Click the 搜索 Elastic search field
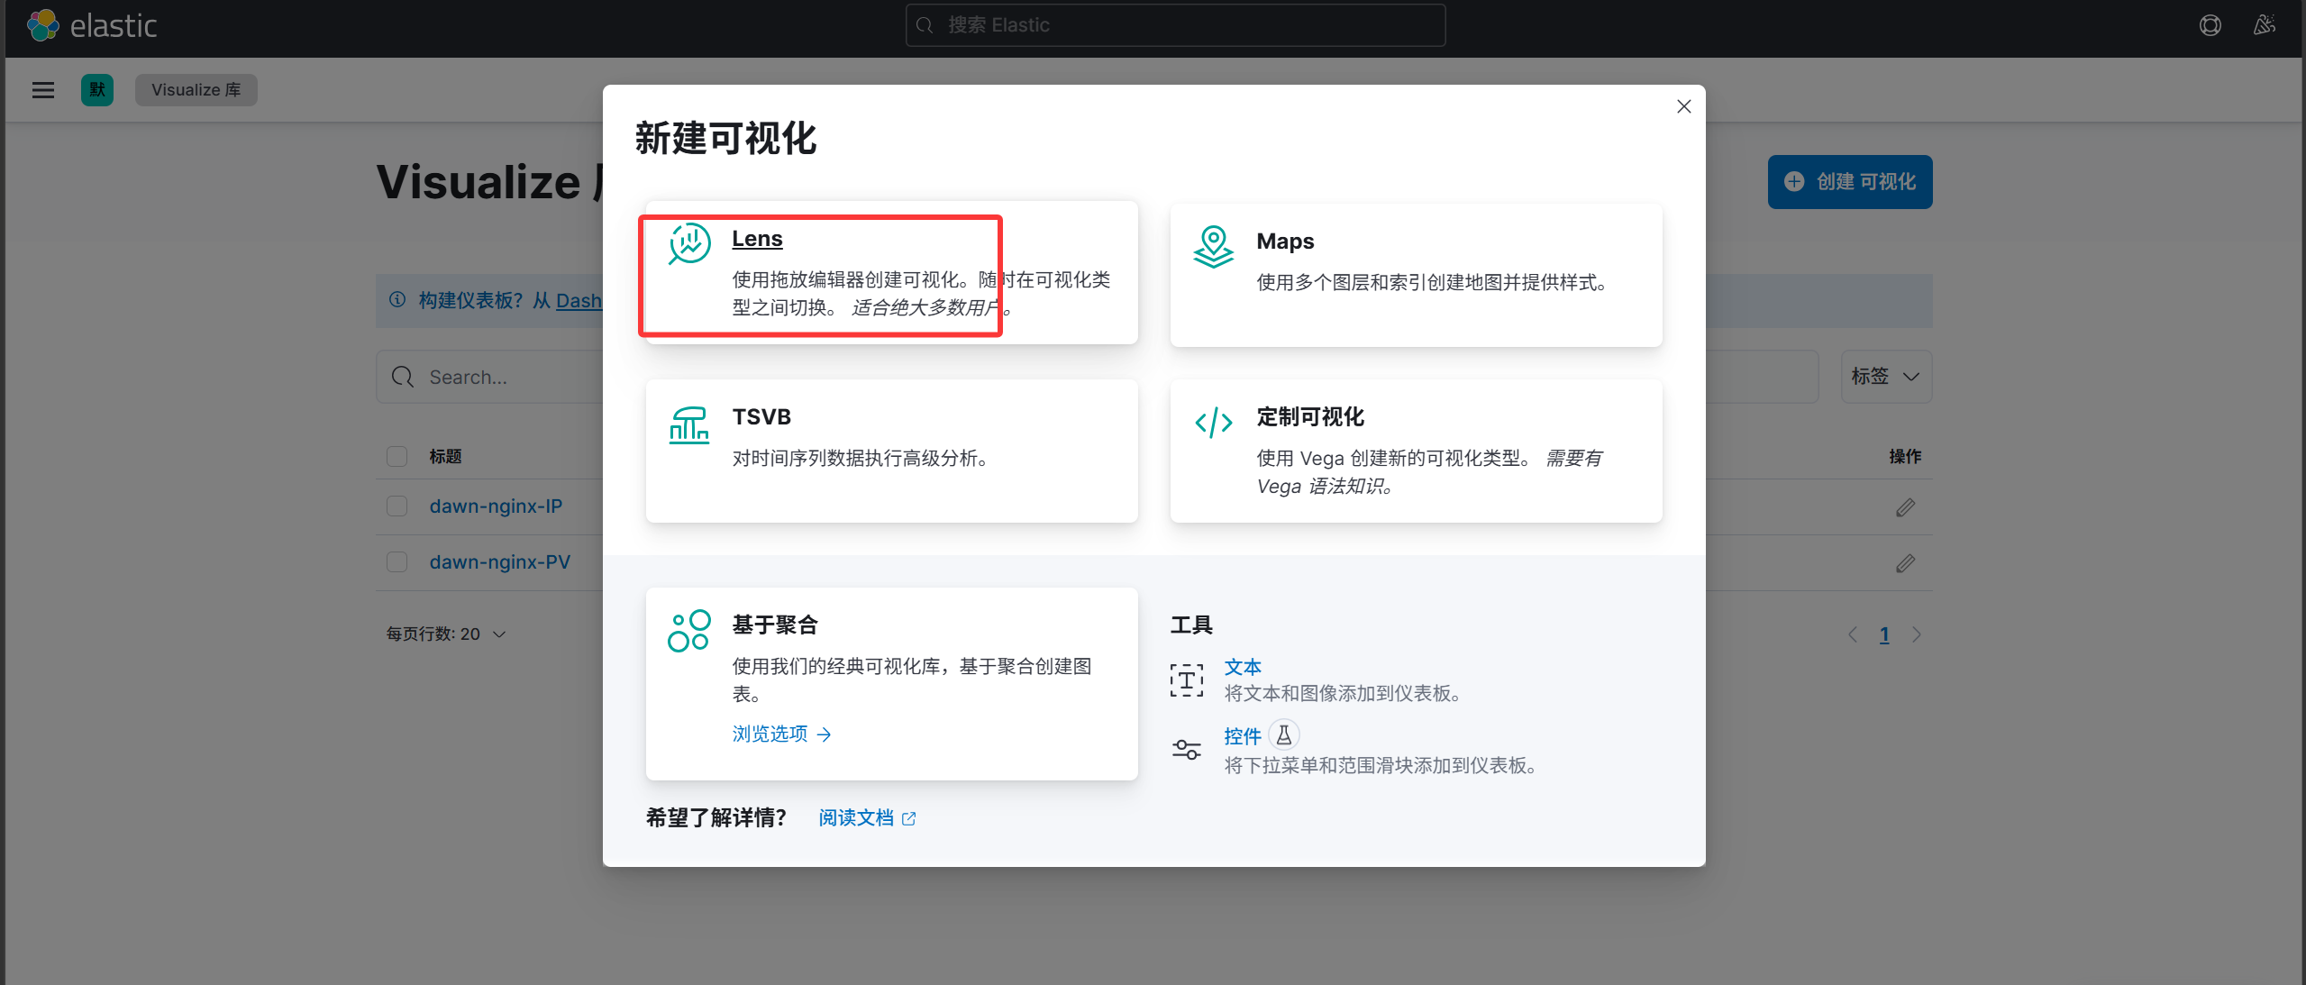This screenshot has height=985, width=2306. [1175, 25]
